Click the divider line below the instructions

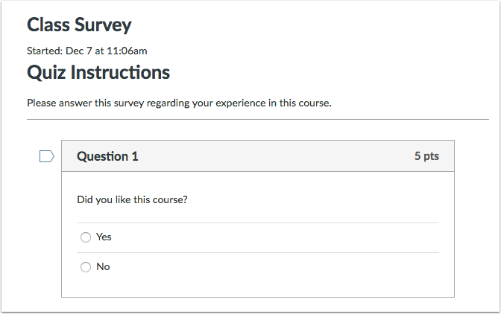pyautogui.click(x=257, y=119)
